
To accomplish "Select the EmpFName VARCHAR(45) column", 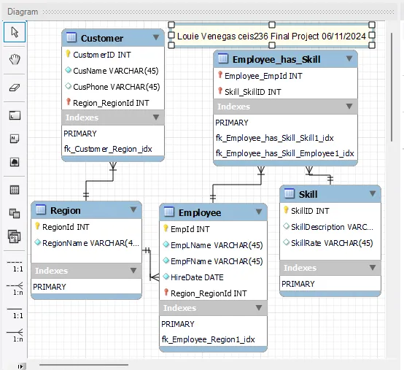I will coord(213,261).
